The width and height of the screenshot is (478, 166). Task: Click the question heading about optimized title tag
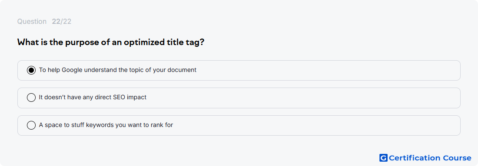111,42
